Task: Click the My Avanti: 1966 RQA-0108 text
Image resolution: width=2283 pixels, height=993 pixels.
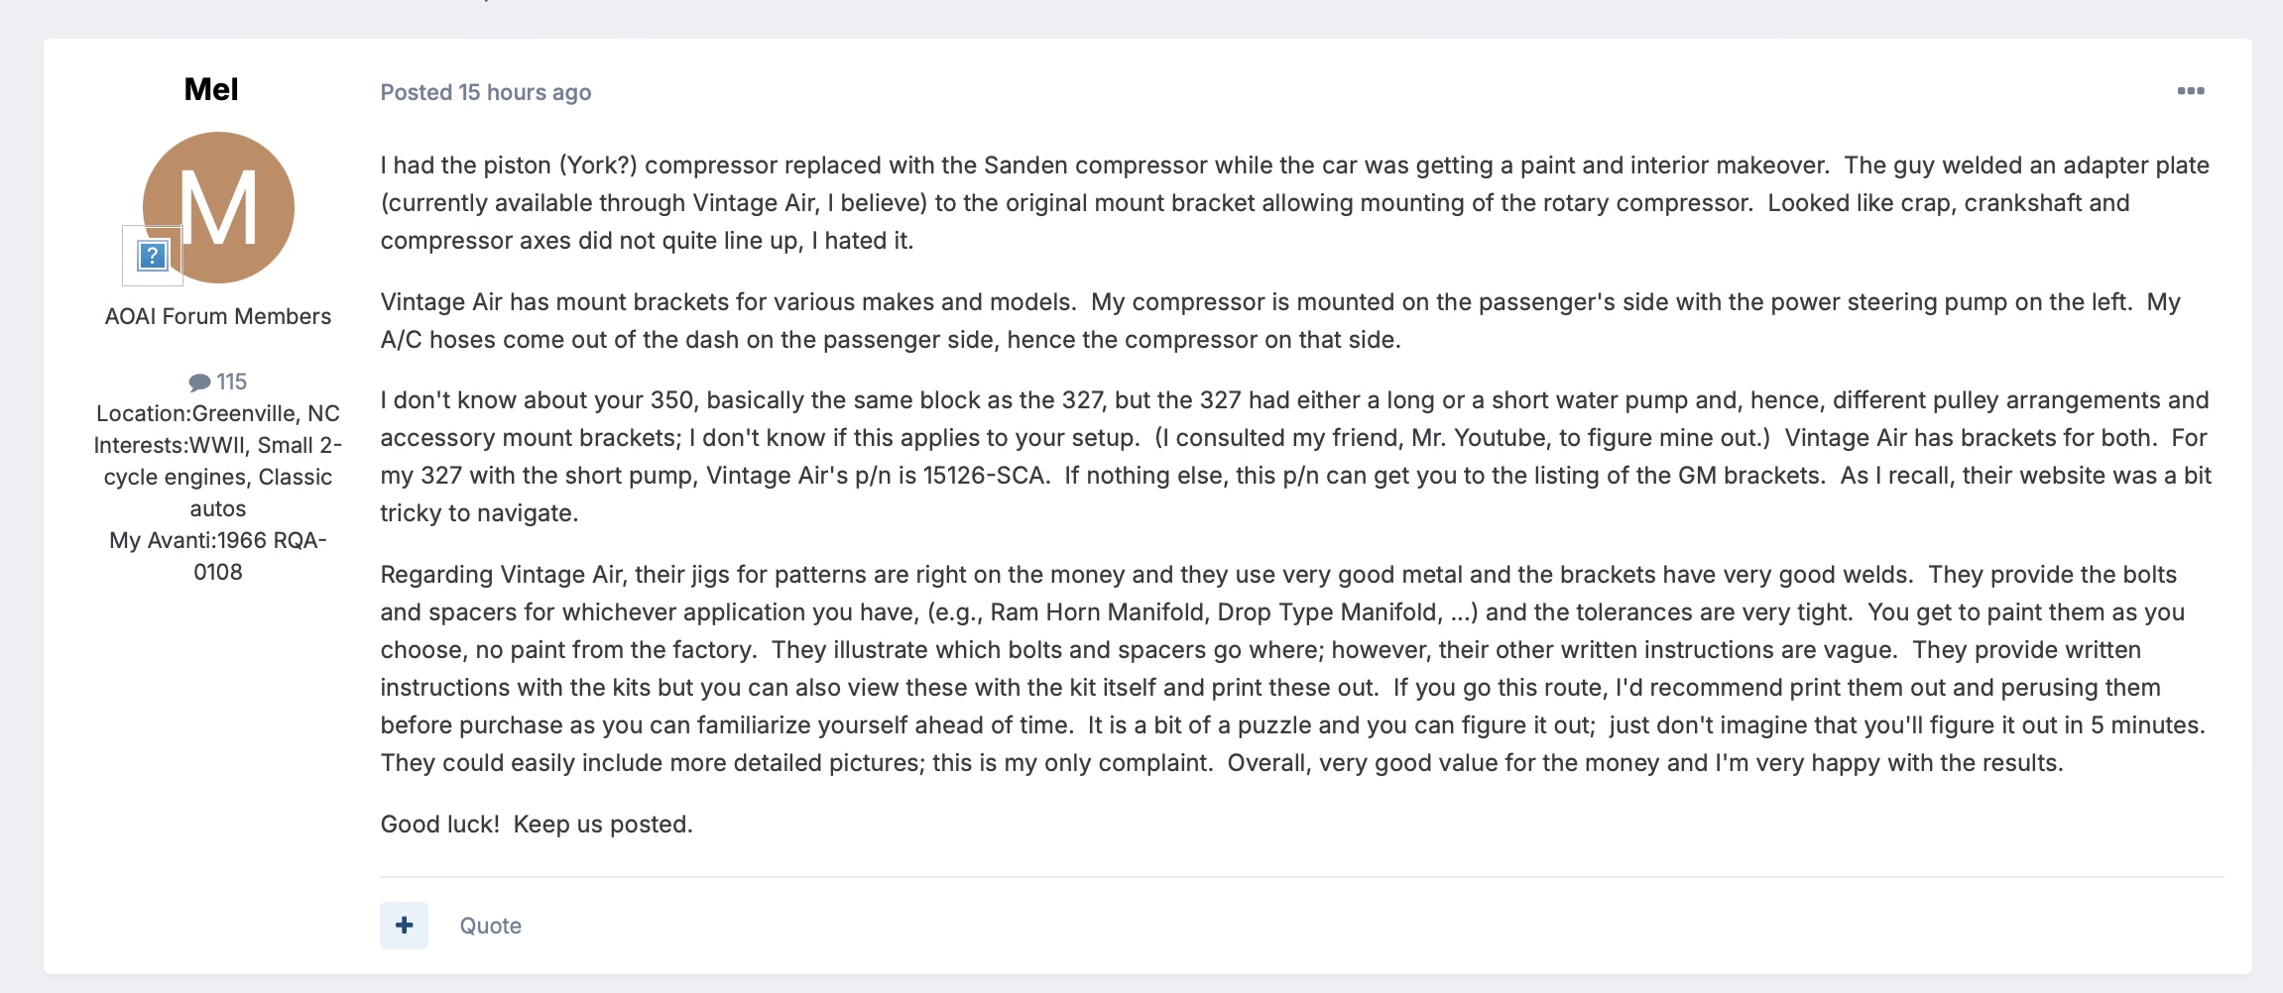Action: click(x=218, y=556)
